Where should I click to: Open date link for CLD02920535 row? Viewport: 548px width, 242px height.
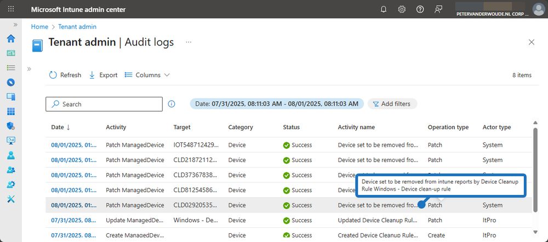[x=74, y=205]
